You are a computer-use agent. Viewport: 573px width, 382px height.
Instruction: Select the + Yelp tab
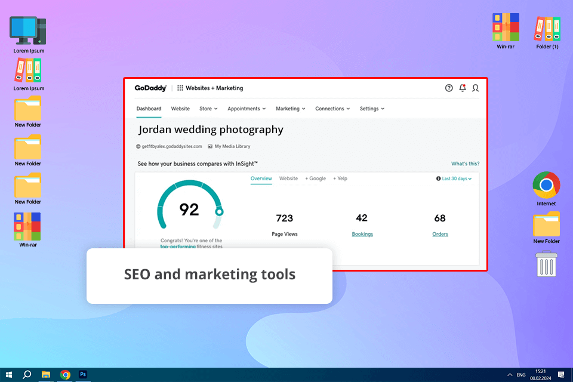[x=340, y=178]
